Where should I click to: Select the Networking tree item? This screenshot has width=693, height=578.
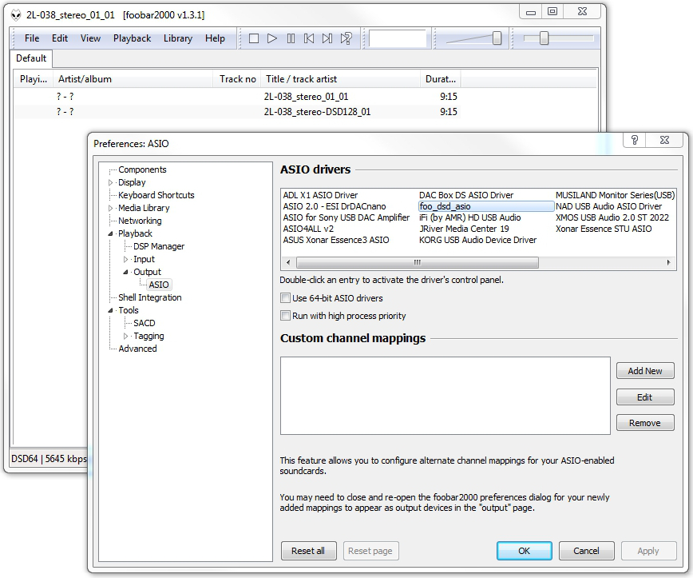tap(140, 221)
